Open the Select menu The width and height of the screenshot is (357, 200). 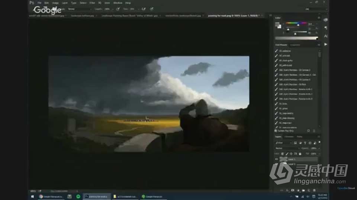[83, 3]
